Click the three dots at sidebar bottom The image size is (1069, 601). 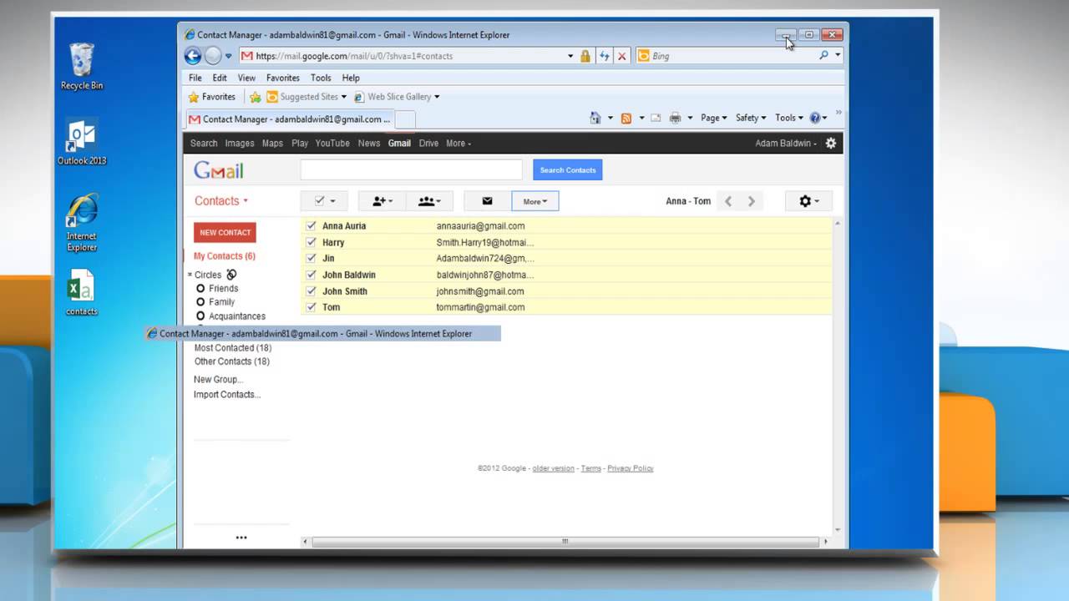point(241,538)
